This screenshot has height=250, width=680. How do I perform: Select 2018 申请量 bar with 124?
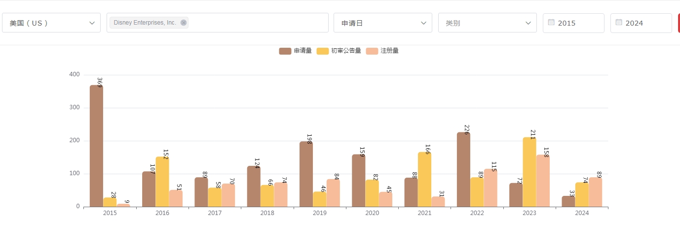(254, 186)
